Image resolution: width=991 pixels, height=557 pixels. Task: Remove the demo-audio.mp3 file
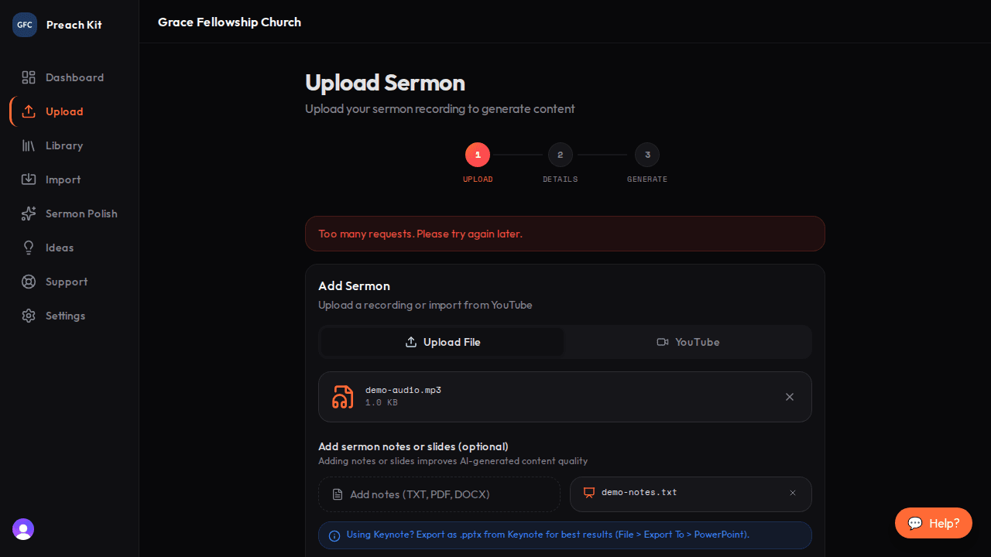coord(790,397)
